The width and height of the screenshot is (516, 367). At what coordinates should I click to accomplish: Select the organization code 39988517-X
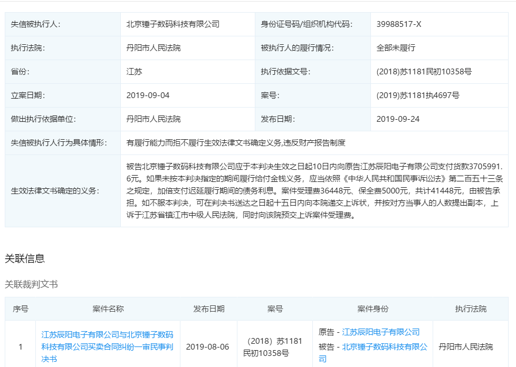(x=399, y=24)
